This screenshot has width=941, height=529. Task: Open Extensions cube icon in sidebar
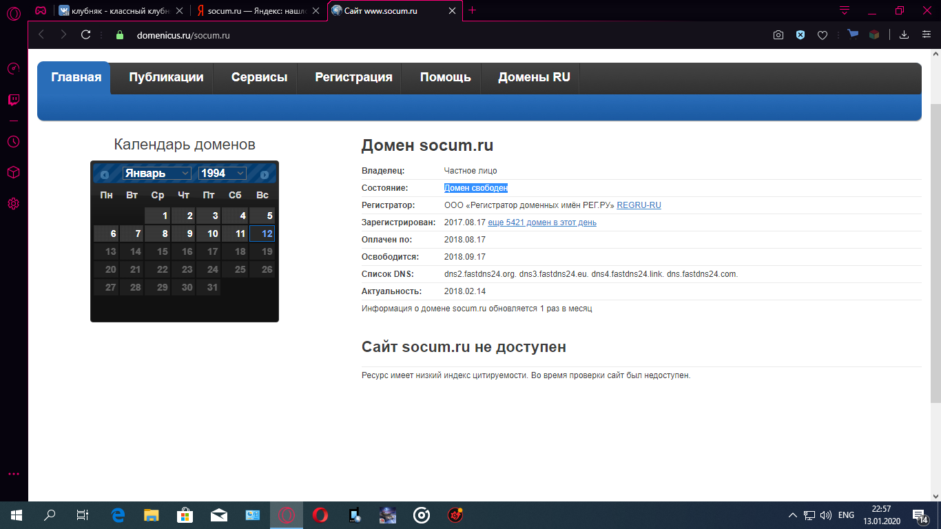click(x=13, y=172)
